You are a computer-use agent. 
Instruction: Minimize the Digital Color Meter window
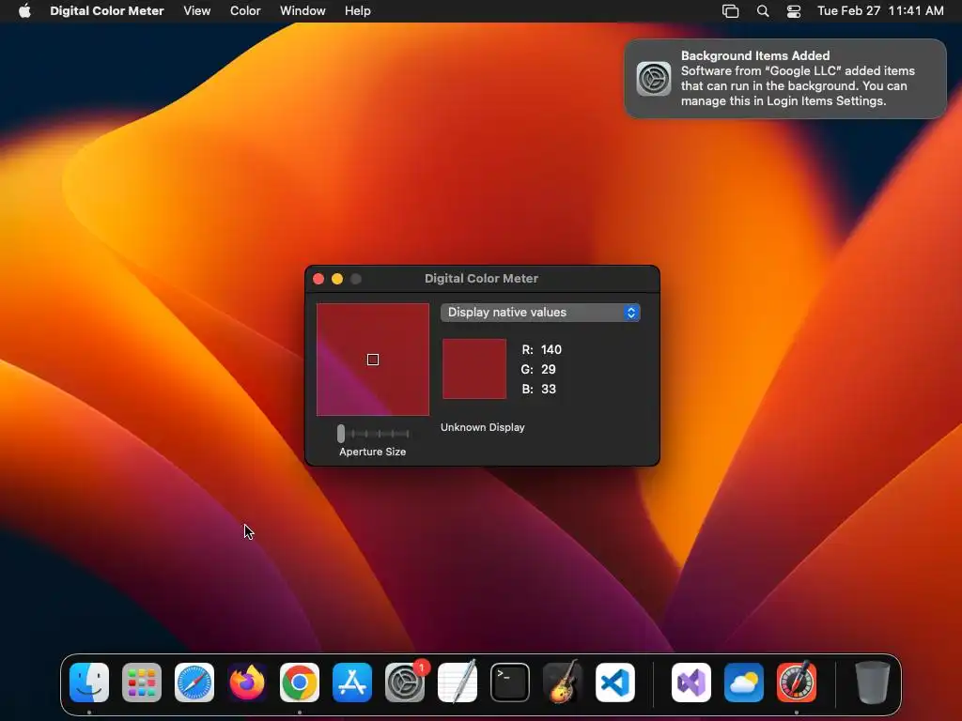tap(337, 279)
